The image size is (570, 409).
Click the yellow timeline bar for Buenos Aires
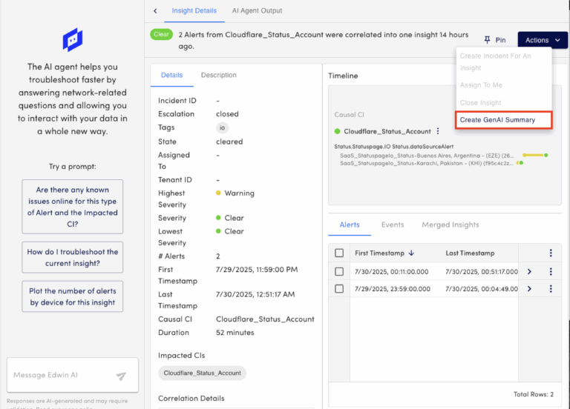click(533, 155)
